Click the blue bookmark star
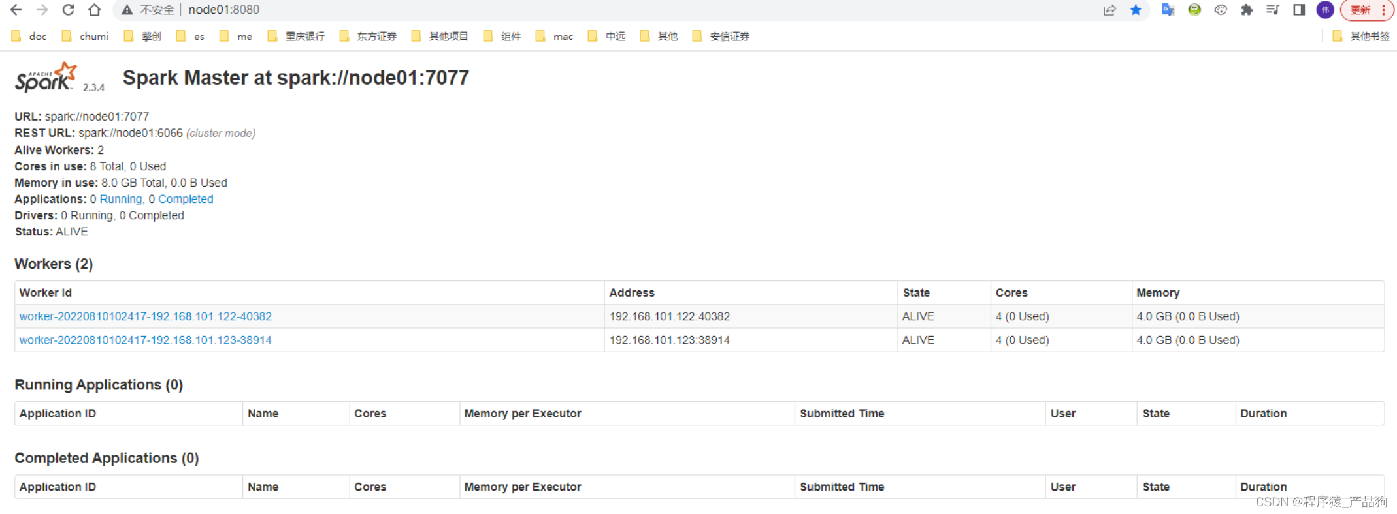Screen dimensions: 1397x514 point(1136,10)
